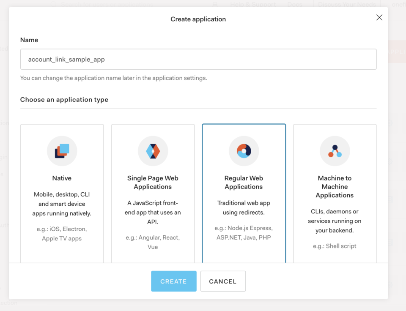Screen dimensions: 406x311
Task: Select the 'Native' heading text
Action: point(62,178)
